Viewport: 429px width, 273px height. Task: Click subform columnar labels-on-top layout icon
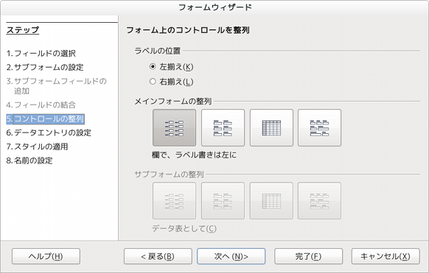(223, 201)
